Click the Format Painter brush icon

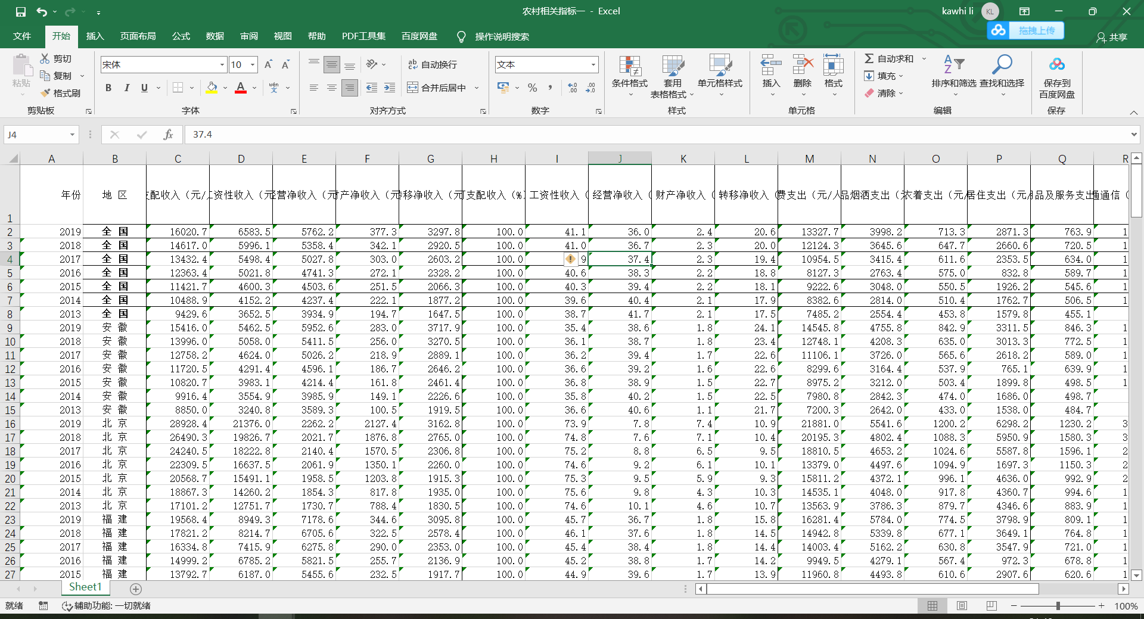coord(46,93)
